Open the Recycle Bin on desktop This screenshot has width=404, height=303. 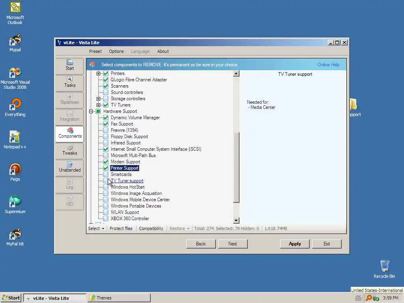click(384, 269)
